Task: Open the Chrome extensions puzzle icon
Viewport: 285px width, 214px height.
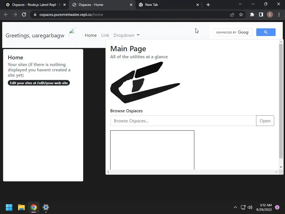Action: [x=252, y=14]
